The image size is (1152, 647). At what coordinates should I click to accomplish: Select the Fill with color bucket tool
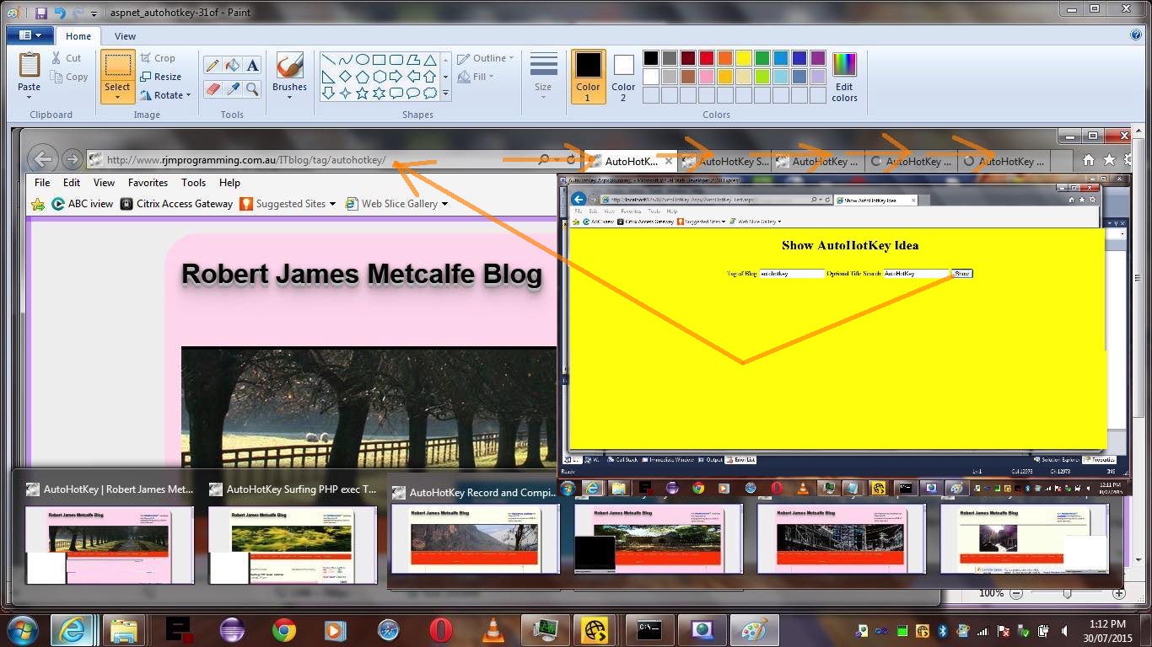[x=232, y=66]
